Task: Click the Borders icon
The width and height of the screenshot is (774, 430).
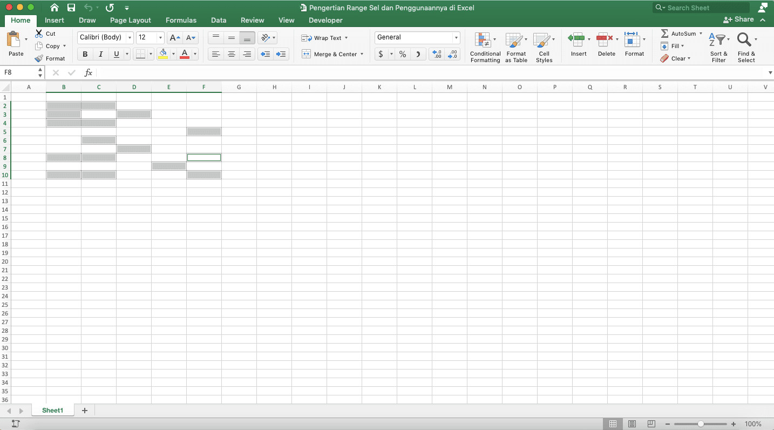Action: pos(140,54)
